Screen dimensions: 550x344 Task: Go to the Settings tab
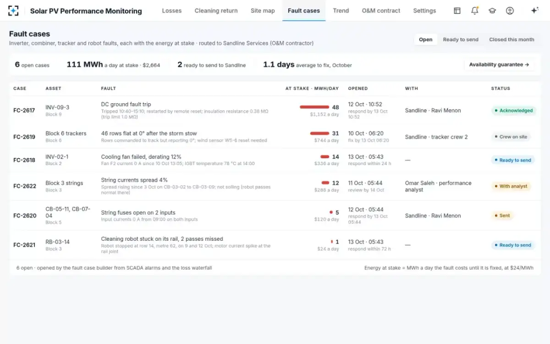424,11
